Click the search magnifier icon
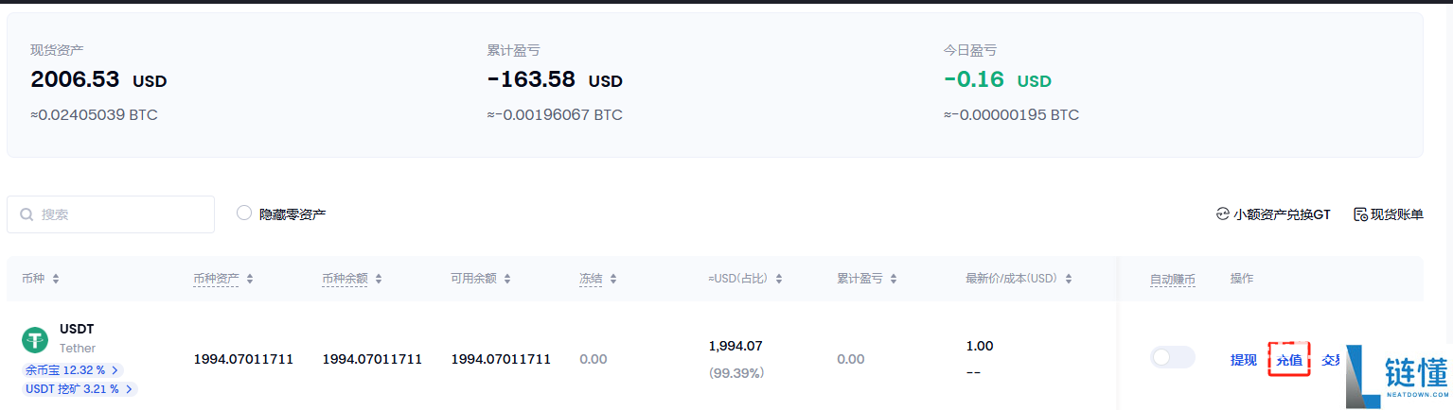The height and width of the screenshot is (410, 1453). (x=27, y=214)
